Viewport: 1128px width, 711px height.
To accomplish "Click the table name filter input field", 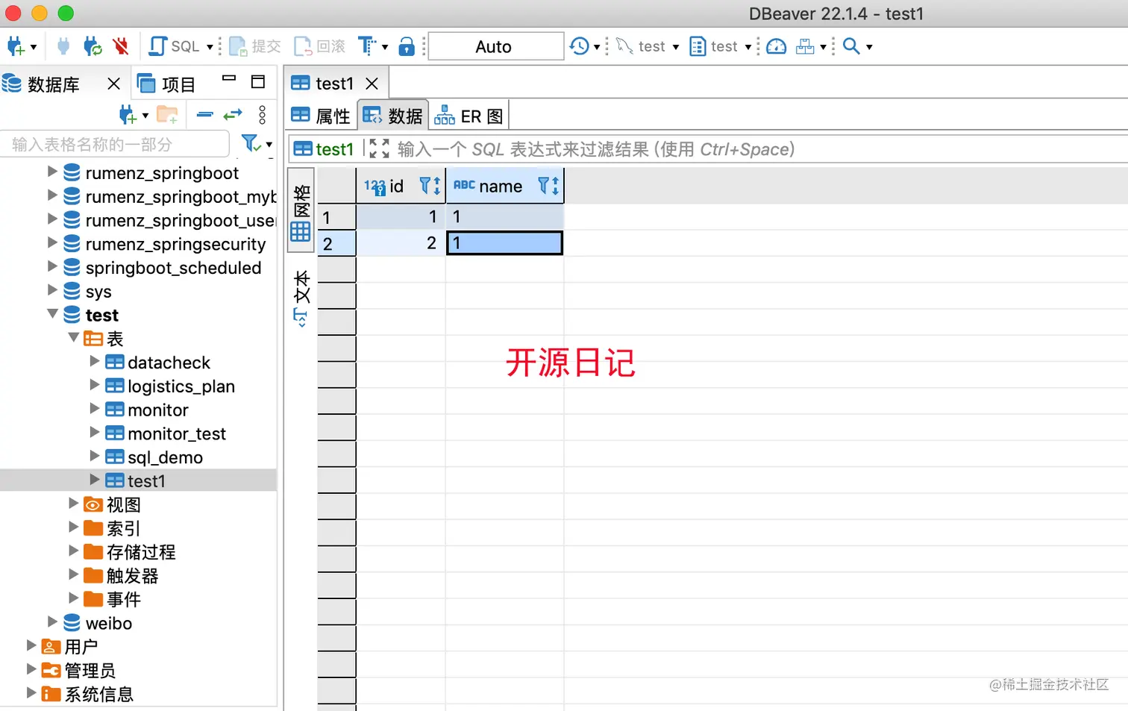I will point(115,144).
